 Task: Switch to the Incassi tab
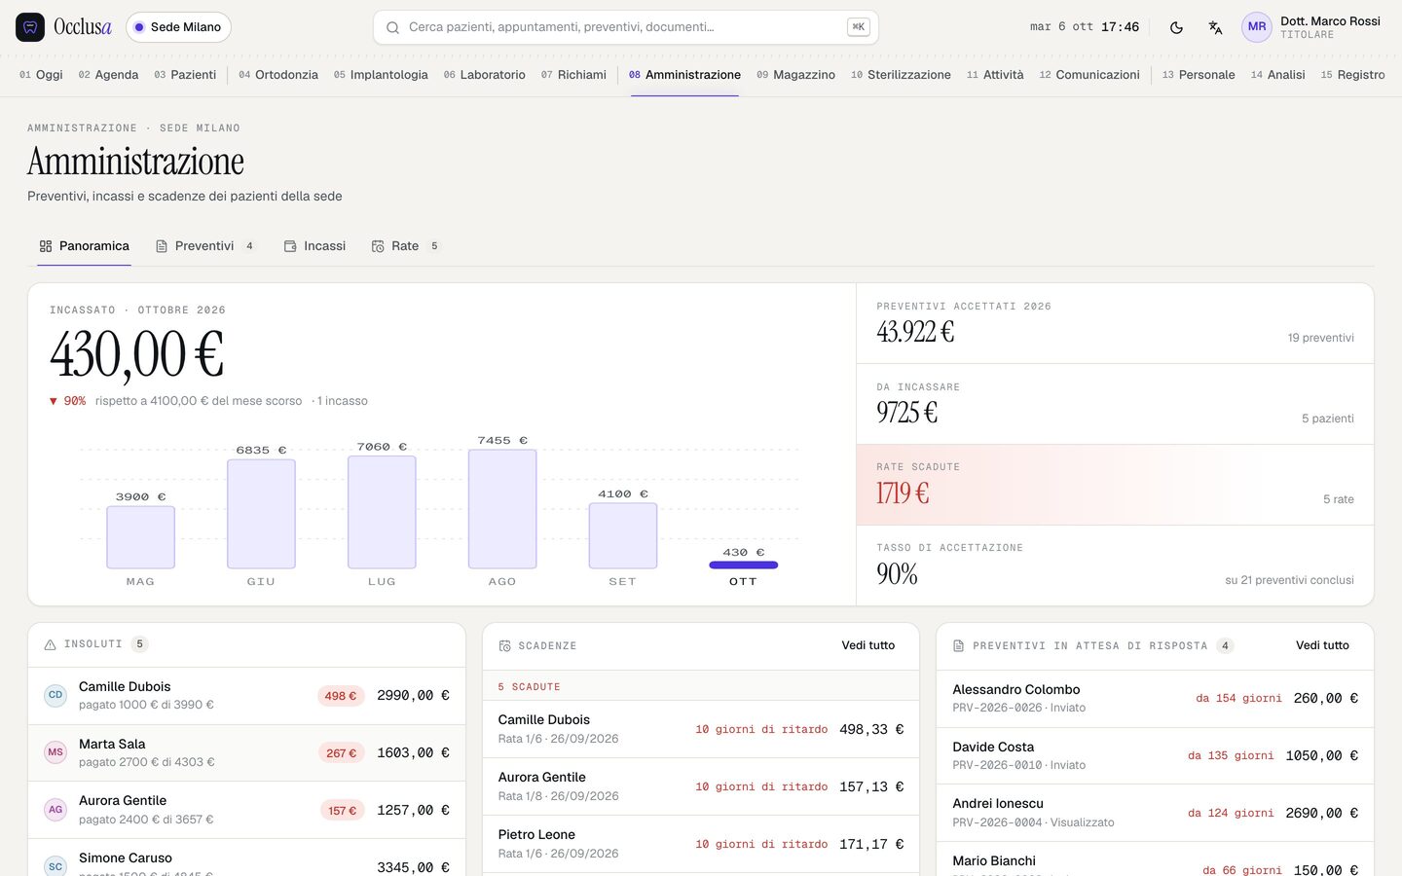click(x=314, y=246)
